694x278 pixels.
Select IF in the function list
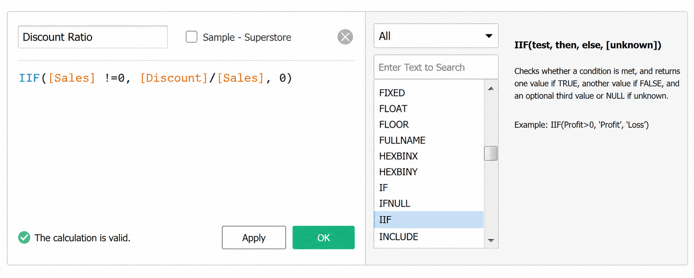(429, 188)
